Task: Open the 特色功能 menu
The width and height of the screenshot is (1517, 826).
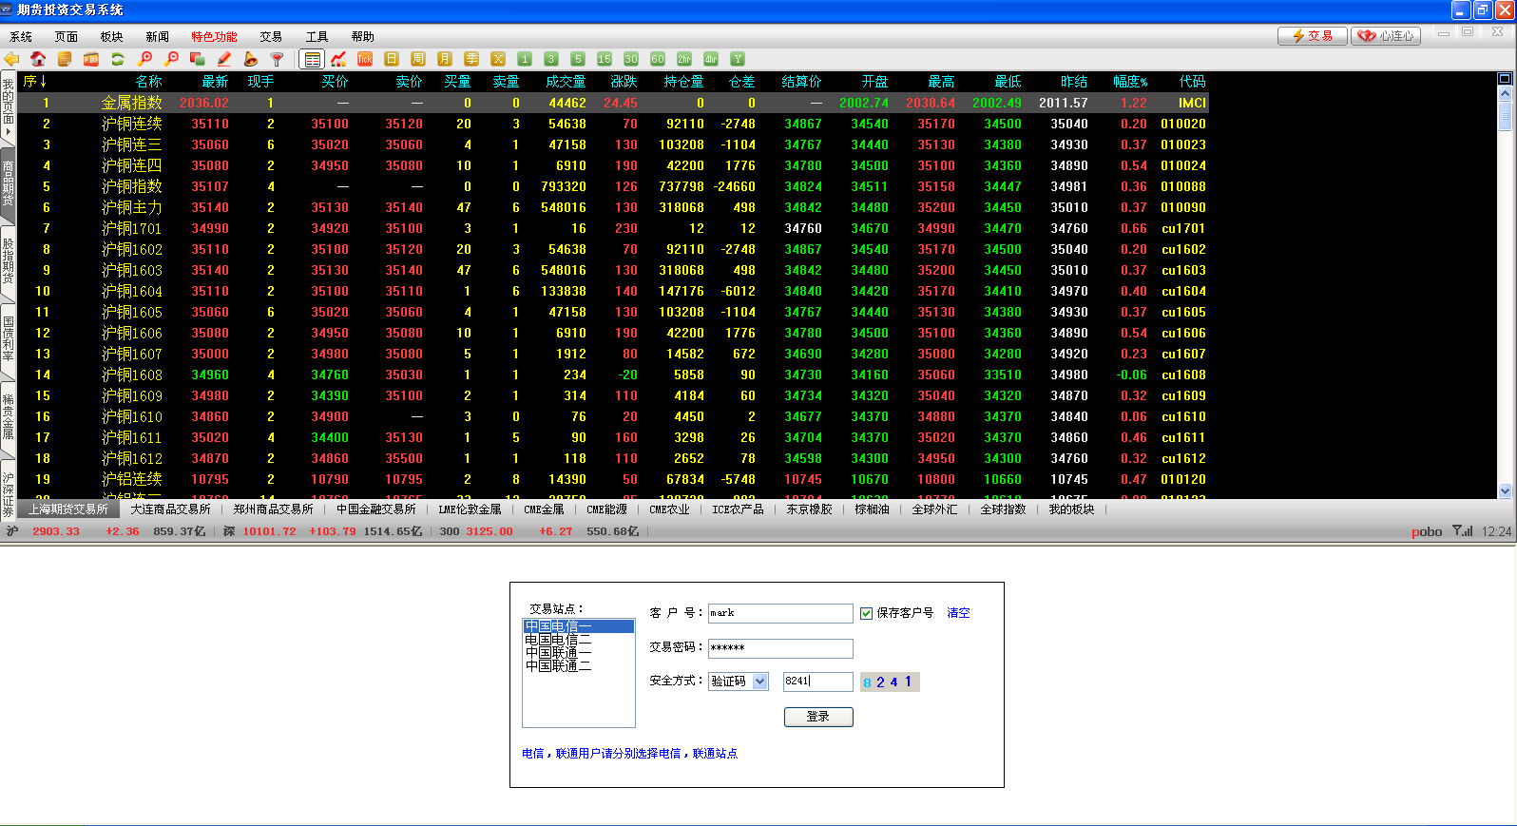Action: click(x=214, y=37)
